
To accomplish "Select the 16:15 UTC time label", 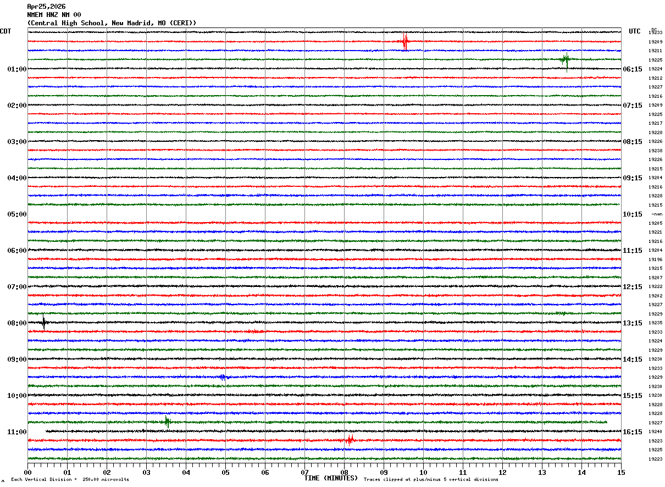I will [633, 432].
